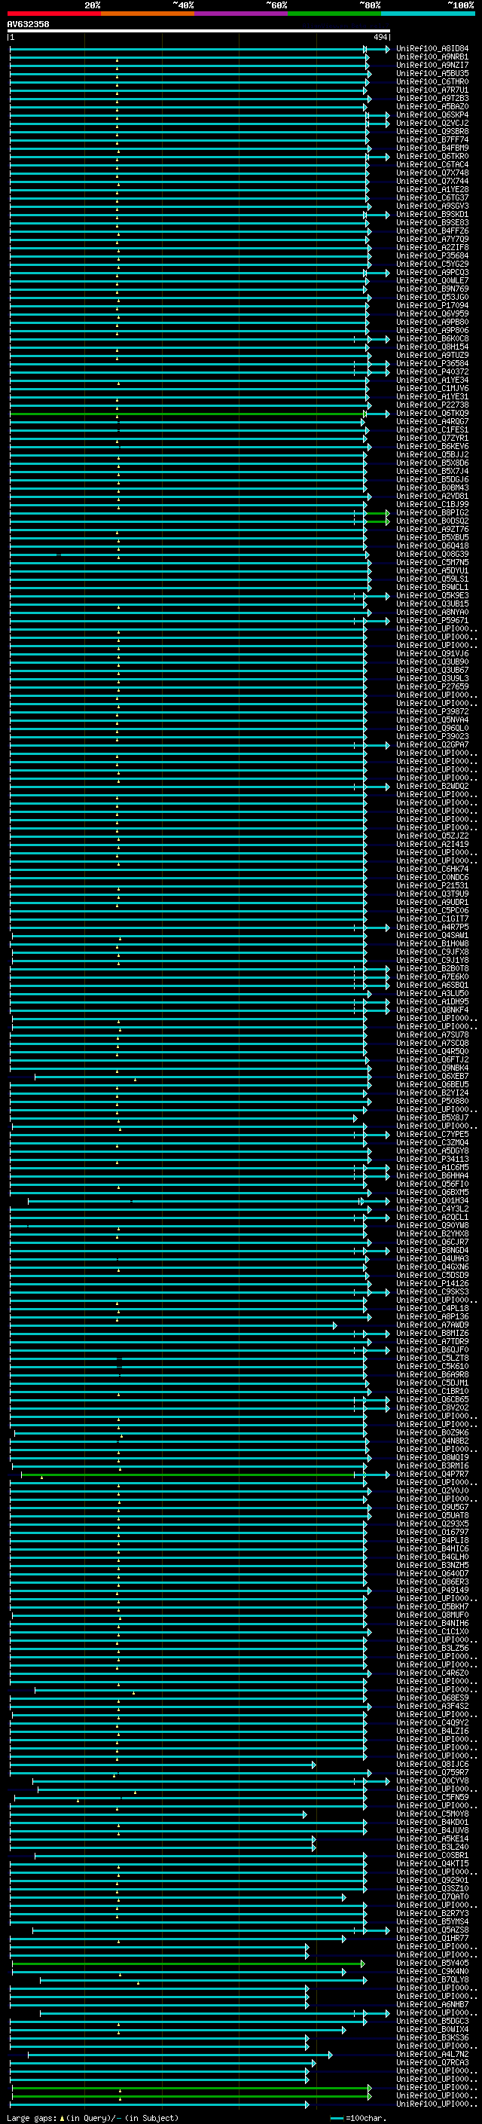Select hit label UniRef100_P17094
Viewport: 482px width, 2124px height.
pyautogui.click(x=432, y=305)
